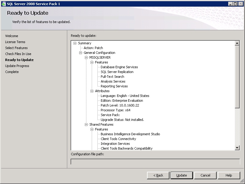
Task: Maximize the Service Pack 1 window
Action: [235, 4]
